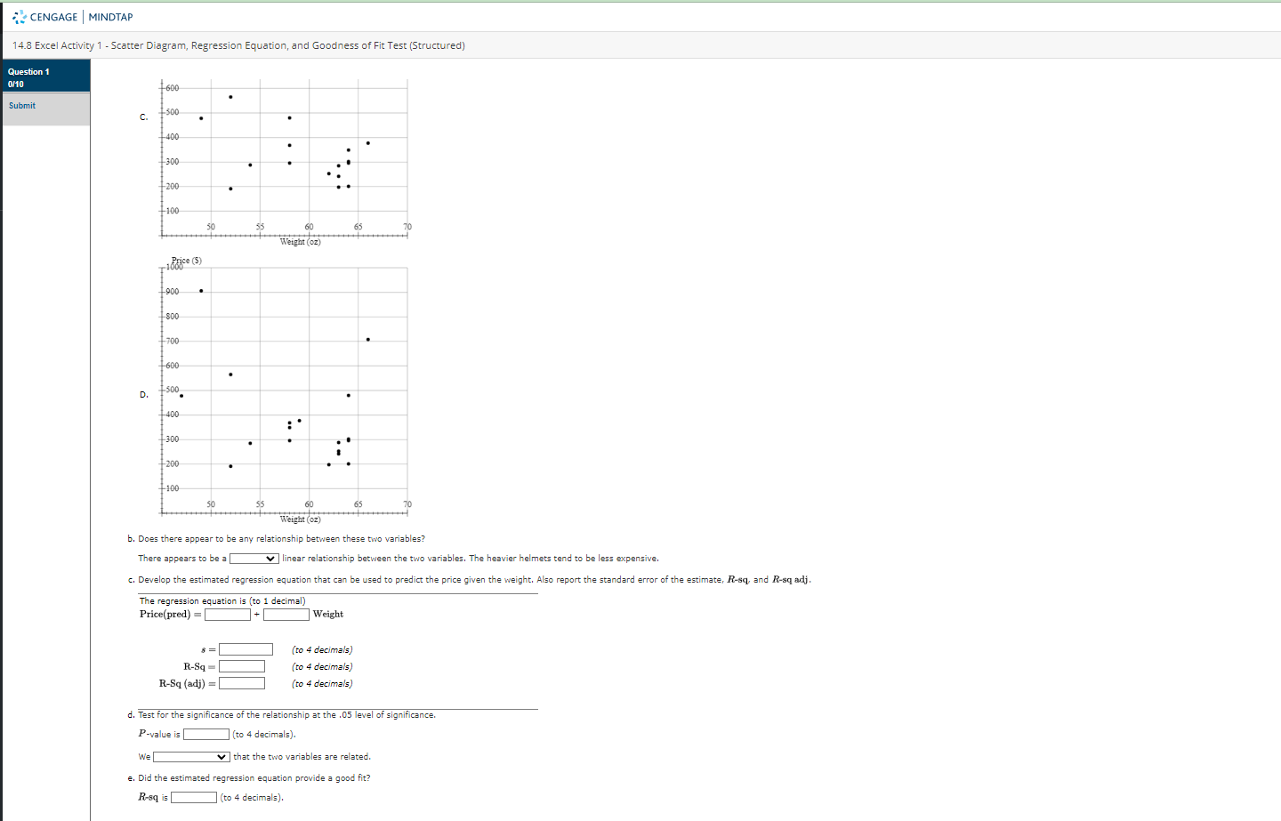The image size is (1281, 821).
Task: Click the s standard error input field
Action: [x=246, y=648]
